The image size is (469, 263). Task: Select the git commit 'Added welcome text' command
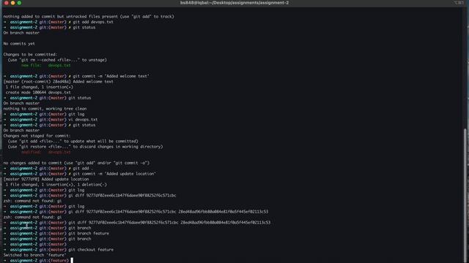tap(76, 76)
